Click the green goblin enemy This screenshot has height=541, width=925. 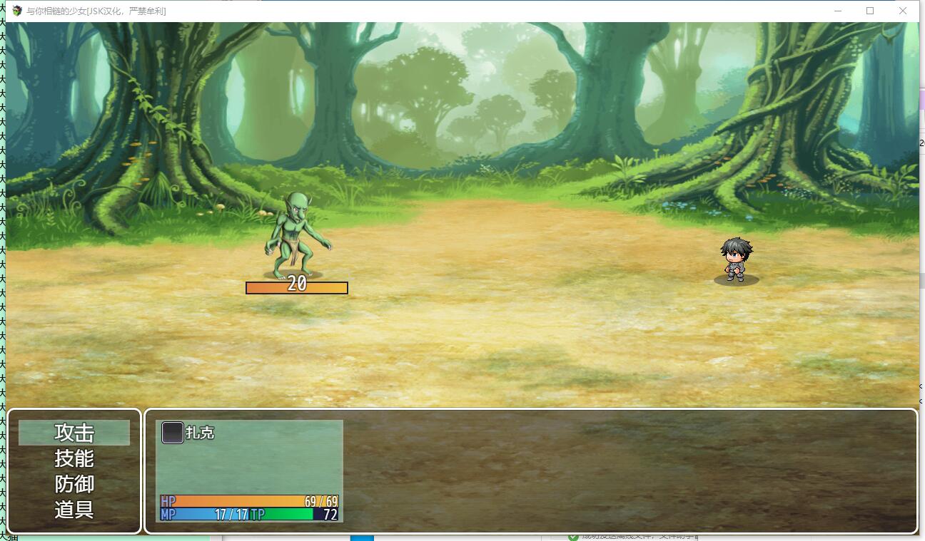[296, 235]
